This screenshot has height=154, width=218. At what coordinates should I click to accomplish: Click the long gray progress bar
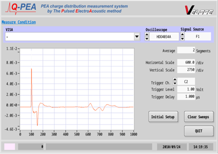tap(99, 147)
